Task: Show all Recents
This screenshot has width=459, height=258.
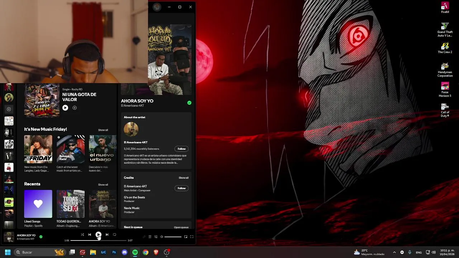Action: [103, 185]
